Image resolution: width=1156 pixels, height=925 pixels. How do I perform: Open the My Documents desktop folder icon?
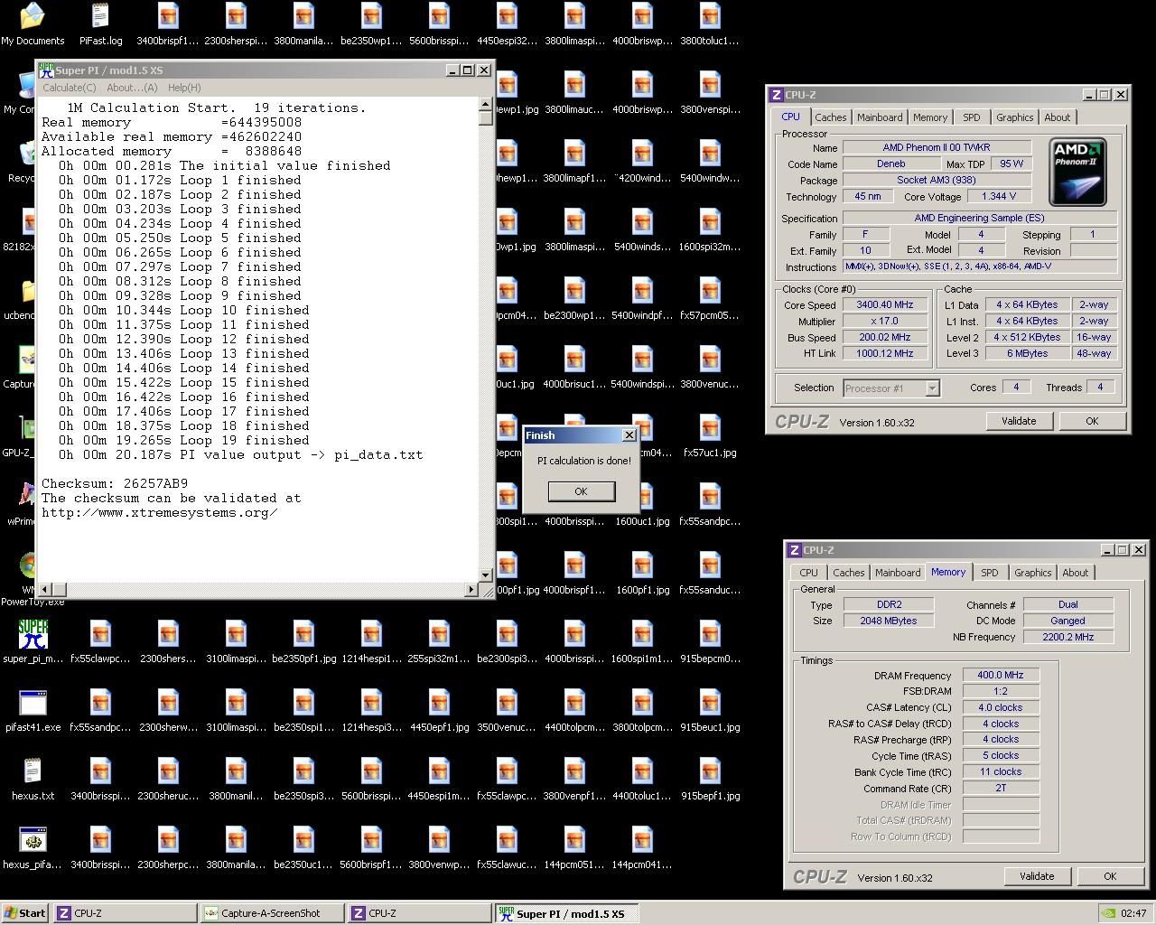pyautogui.click(x=33, y=16)
